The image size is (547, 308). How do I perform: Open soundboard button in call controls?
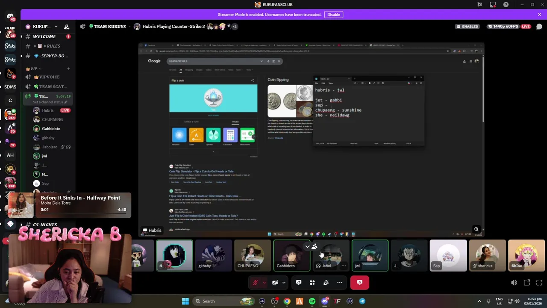(326, 282)
